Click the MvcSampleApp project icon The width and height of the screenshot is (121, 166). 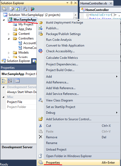(11, 20)
